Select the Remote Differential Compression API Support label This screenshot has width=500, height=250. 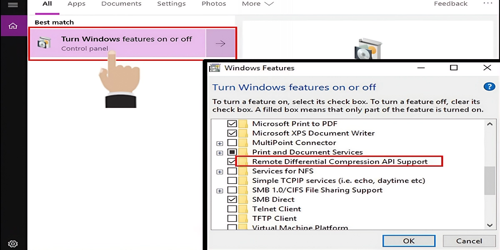coord(340,162)
